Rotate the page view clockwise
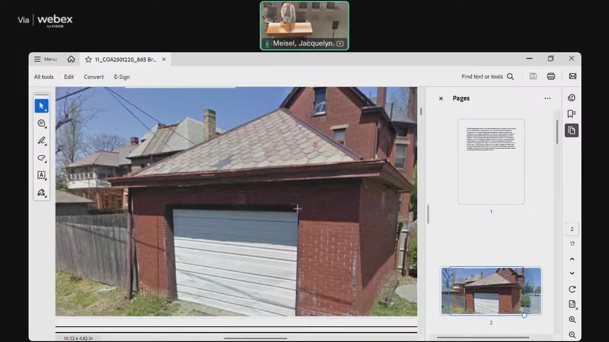The width and height of the screenshot is (609, 342). [x=572, y=289]
